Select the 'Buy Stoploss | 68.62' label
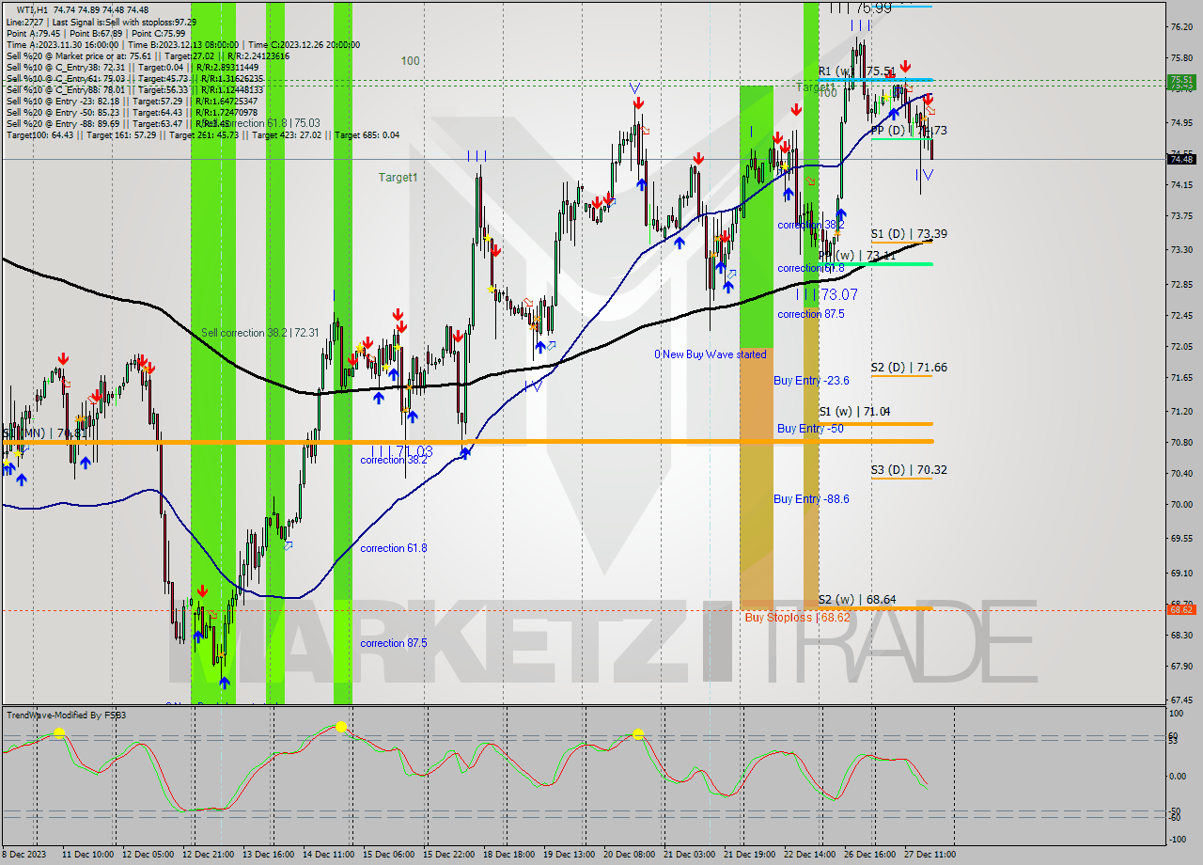1203x865 pixels. (x=797, y=618)
